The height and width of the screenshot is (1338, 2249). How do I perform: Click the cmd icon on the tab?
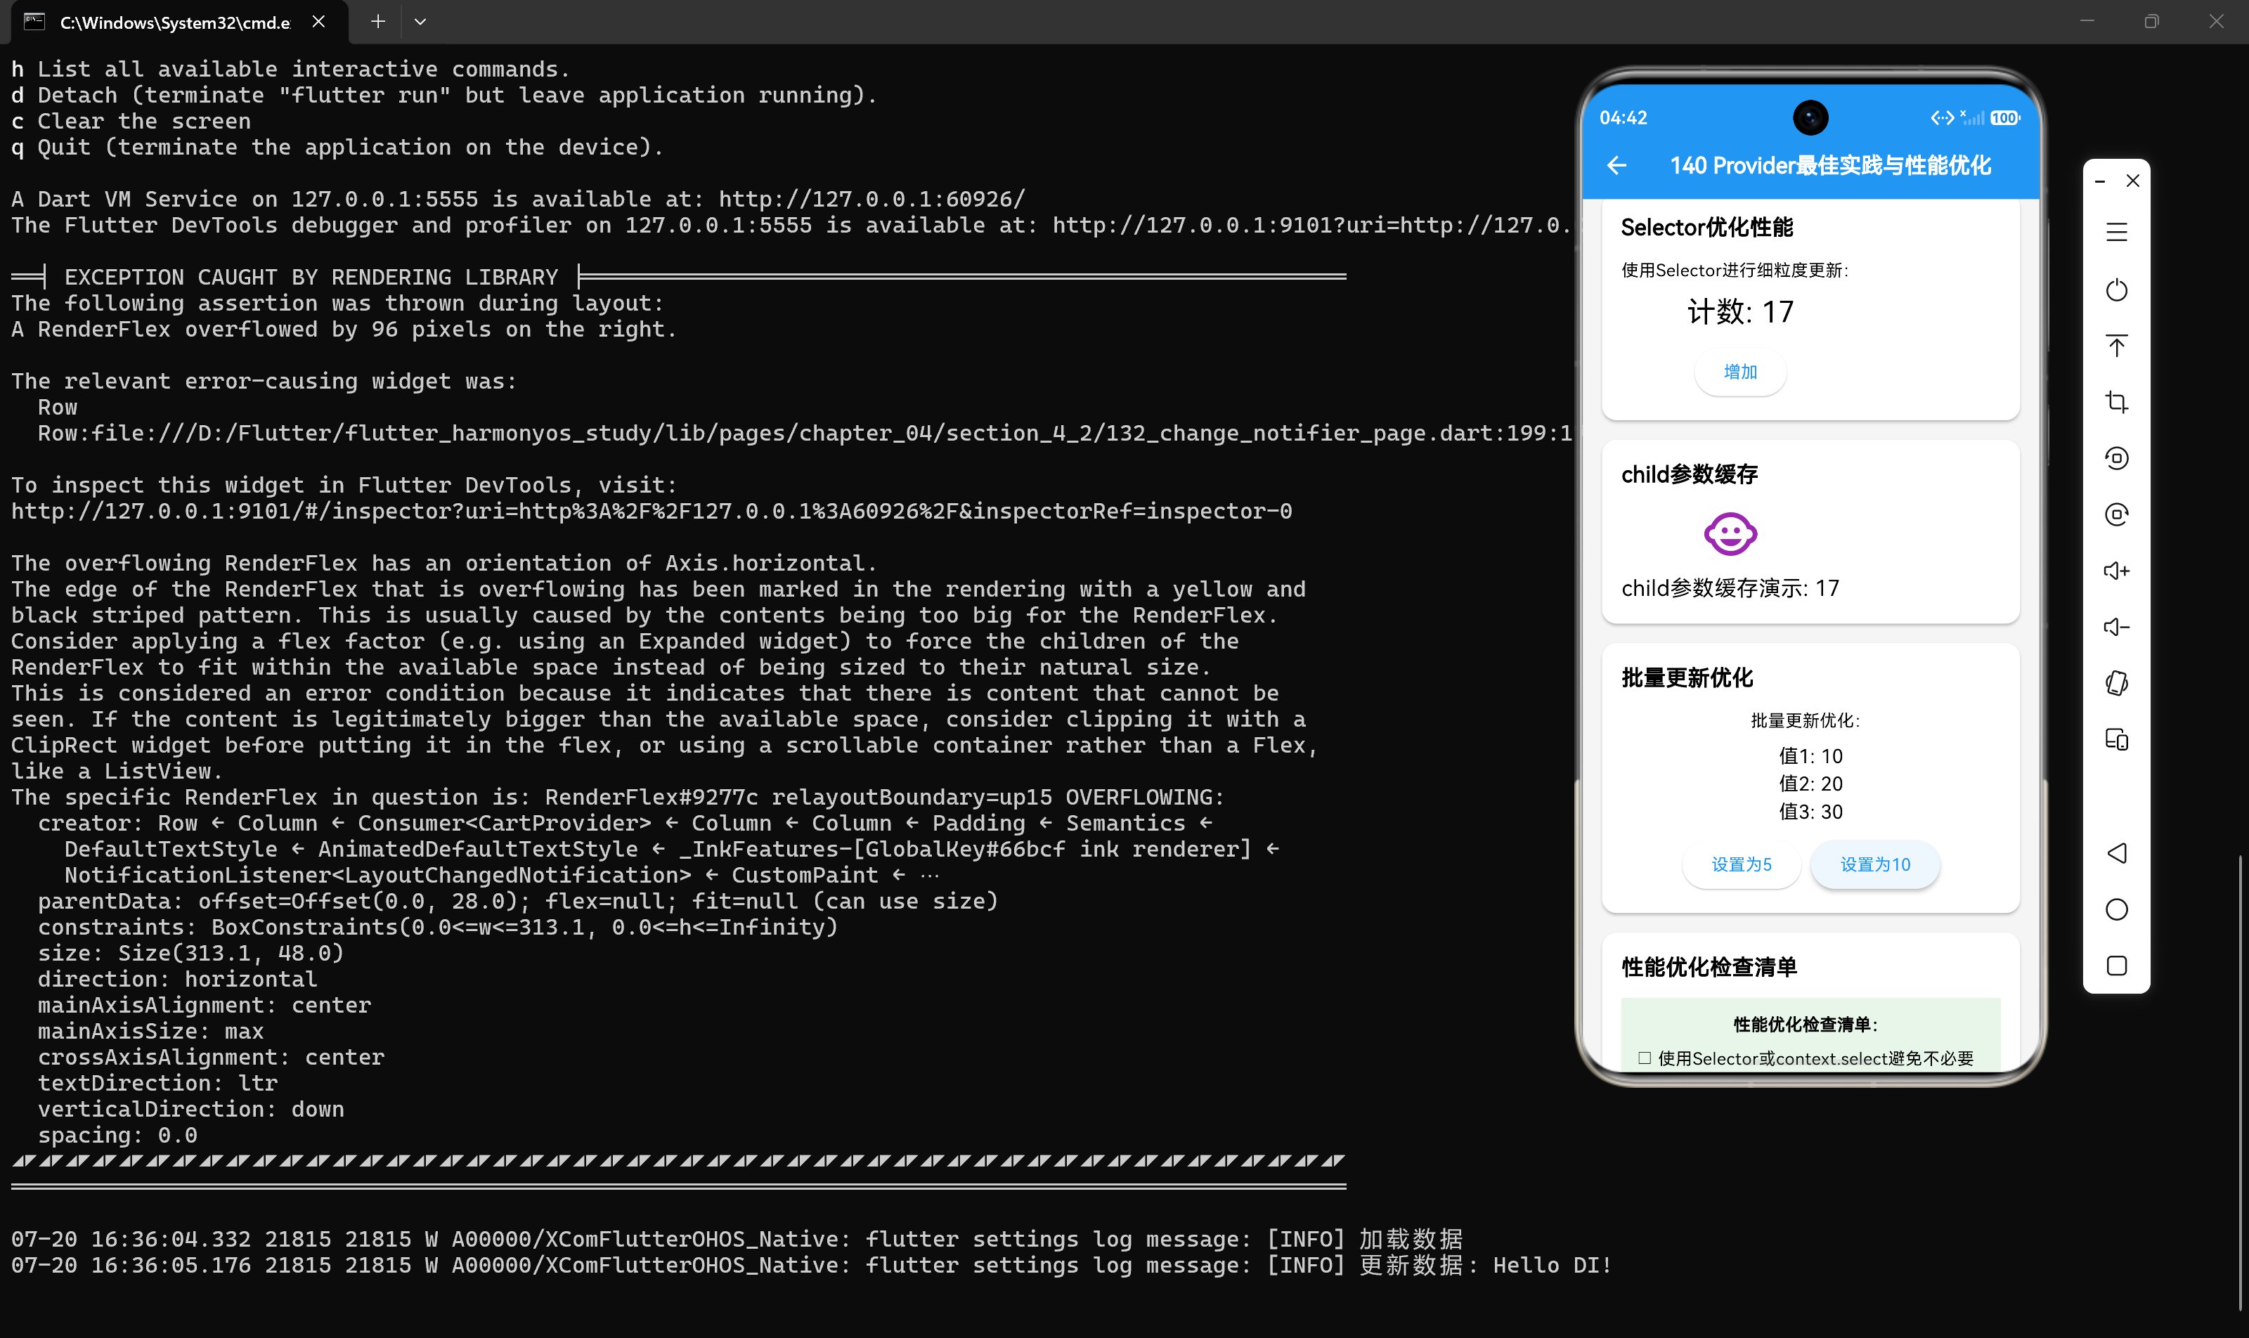click(34, 21)
